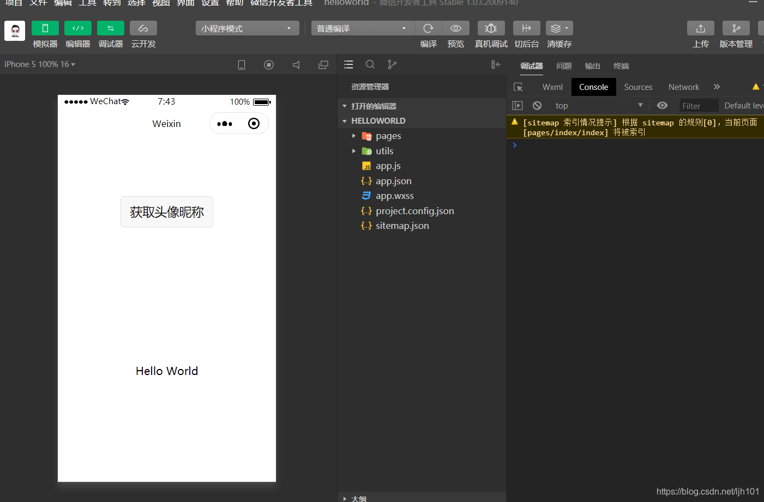The height and width of the screenshot is (502, 764).
Task: Open the Sources devtools tab
Action: pyautogui.click(x=638, y=87)
